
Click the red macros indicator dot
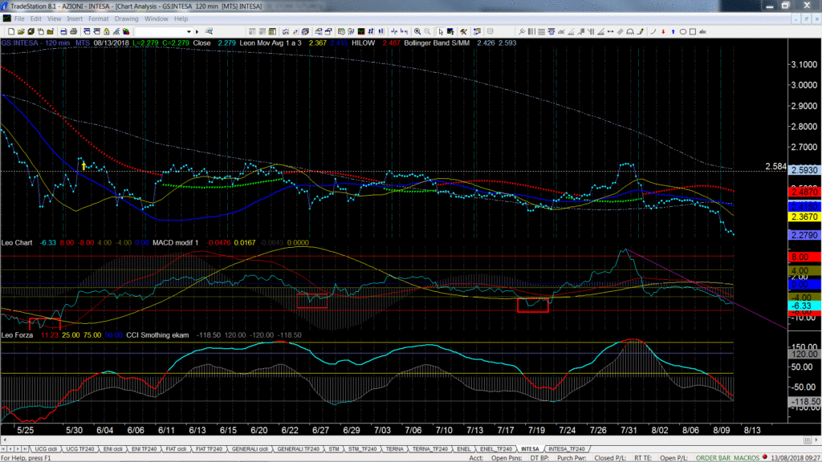pos(765,457)
